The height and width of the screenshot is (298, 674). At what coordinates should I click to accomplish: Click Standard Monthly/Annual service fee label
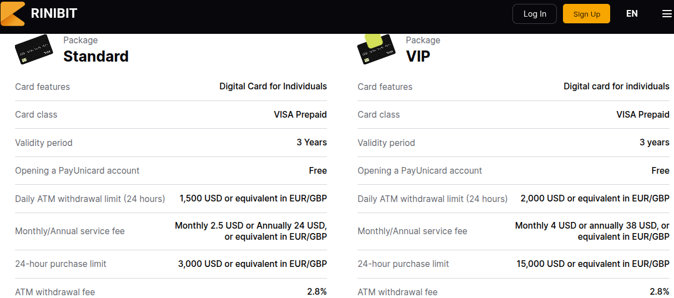70,231
